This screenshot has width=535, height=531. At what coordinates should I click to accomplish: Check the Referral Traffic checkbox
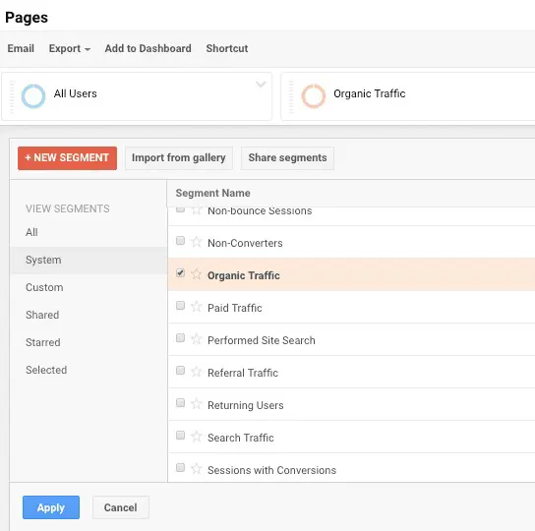point(181,371)
